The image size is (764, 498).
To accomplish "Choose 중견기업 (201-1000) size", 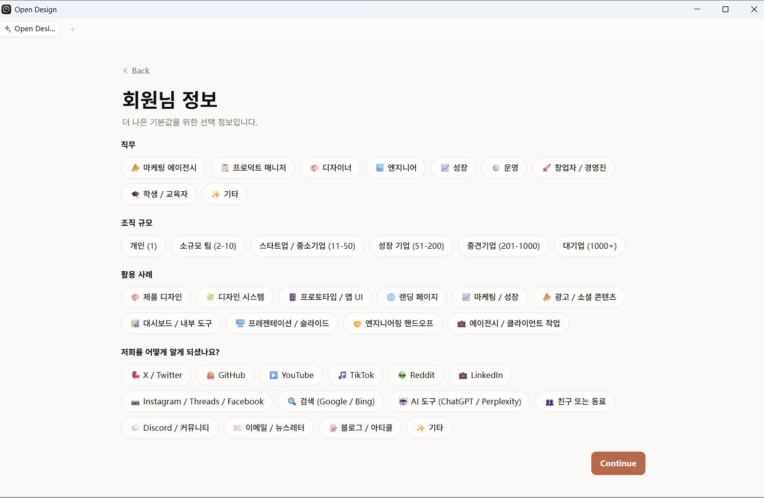I will click(x=503, y=246).
